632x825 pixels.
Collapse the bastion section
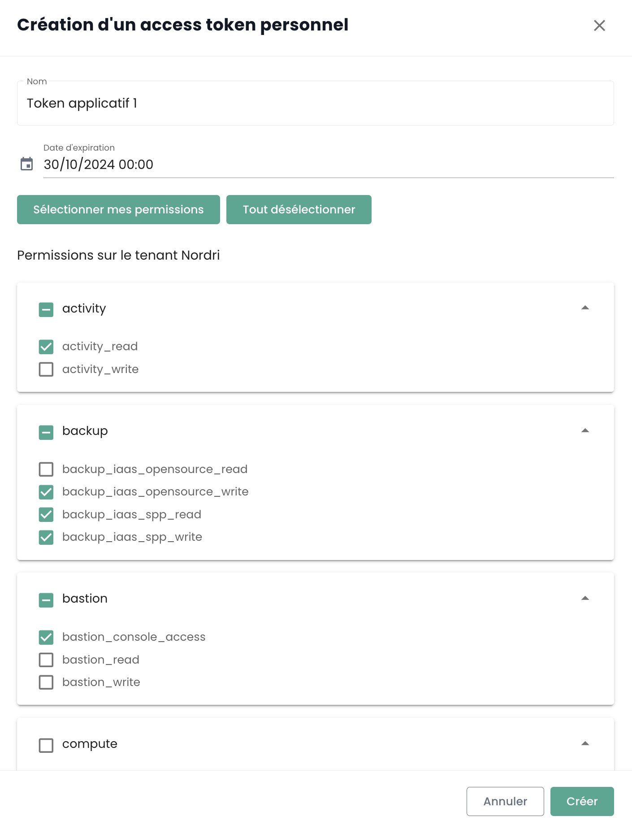584,599
